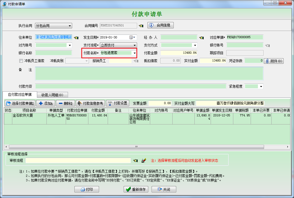Open the 合同信息 button
294x198 pixels.
coord(161,25)
